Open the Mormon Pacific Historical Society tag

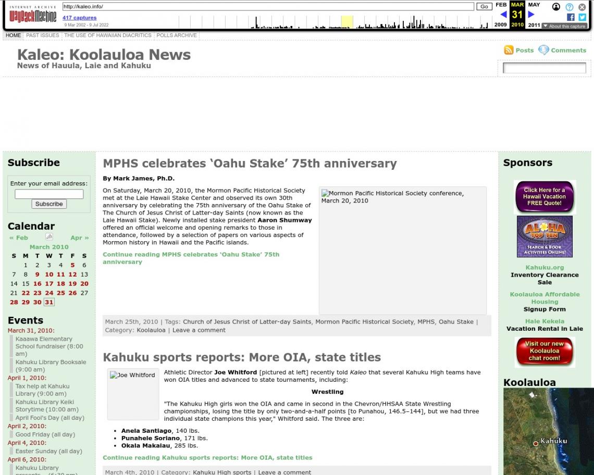click(364, 321)
